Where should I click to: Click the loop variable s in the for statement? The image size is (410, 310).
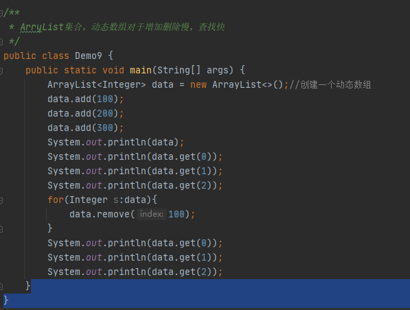(116, 200)
